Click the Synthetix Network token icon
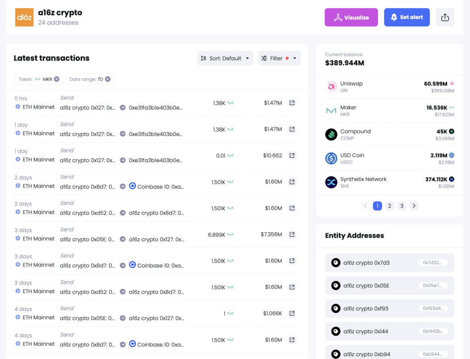The width and height of the screenshot is (470, 359). [x=331, y=182]
